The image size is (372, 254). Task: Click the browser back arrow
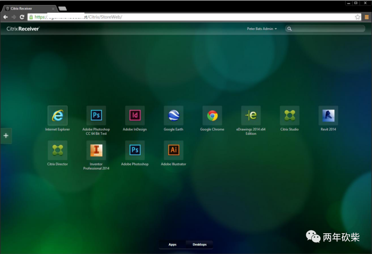(x=6, y=17)
